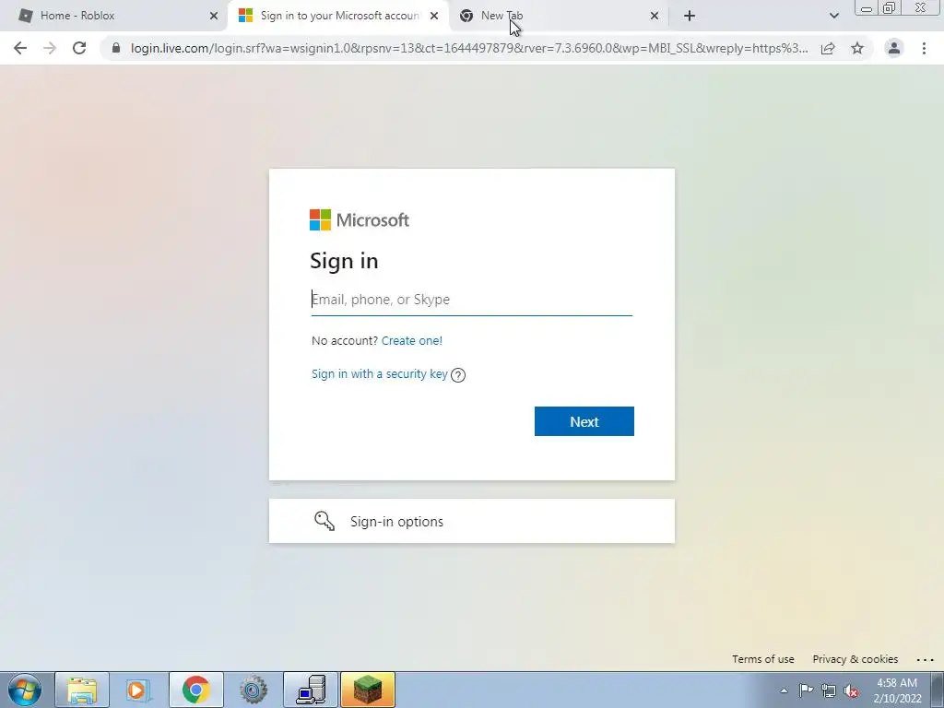
Task: View site security lock info
Action: [116, 48]
